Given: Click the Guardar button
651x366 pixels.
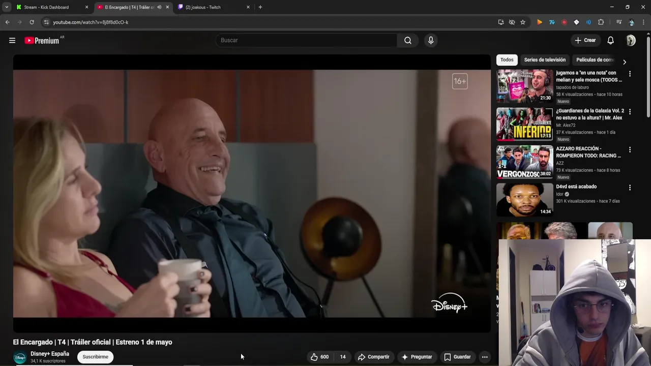Looking at the screenshot, I should coord(457,357).
